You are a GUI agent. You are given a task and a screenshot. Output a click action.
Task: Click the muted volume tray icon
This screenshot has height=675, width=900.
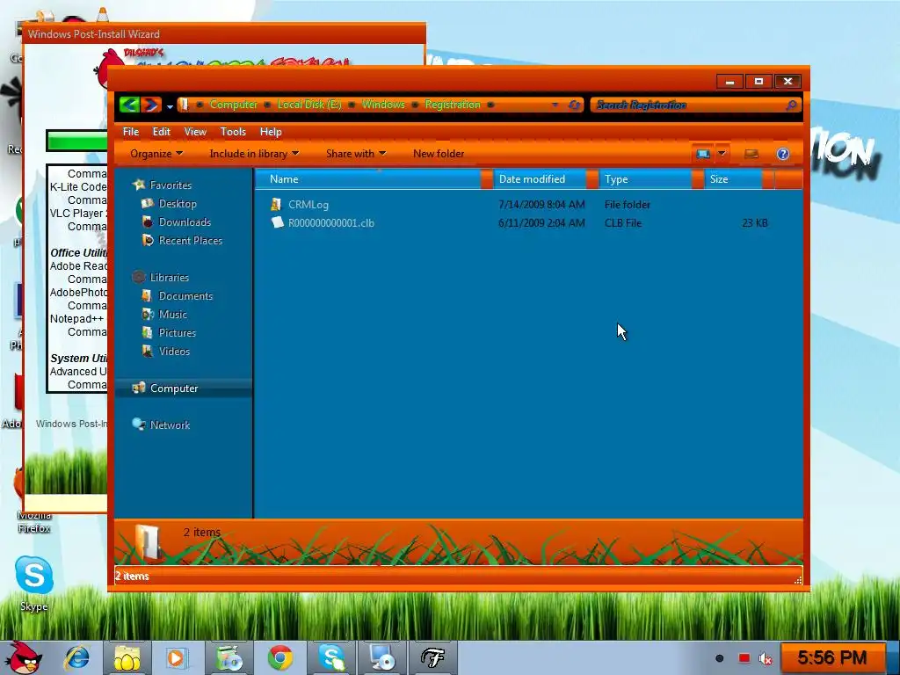[766, 658]
